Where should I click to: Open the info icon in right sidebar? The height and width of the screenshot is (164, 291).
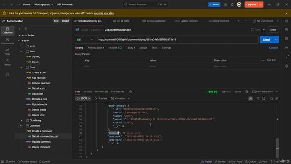click(x=286, y=66)
